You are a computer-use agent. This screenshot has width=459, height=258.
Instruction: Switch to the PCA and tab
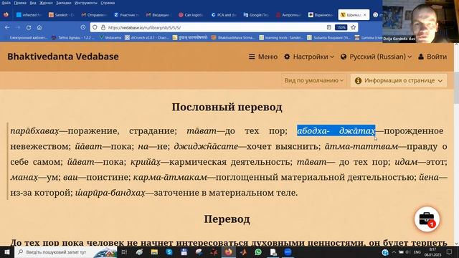click(223, 14)
